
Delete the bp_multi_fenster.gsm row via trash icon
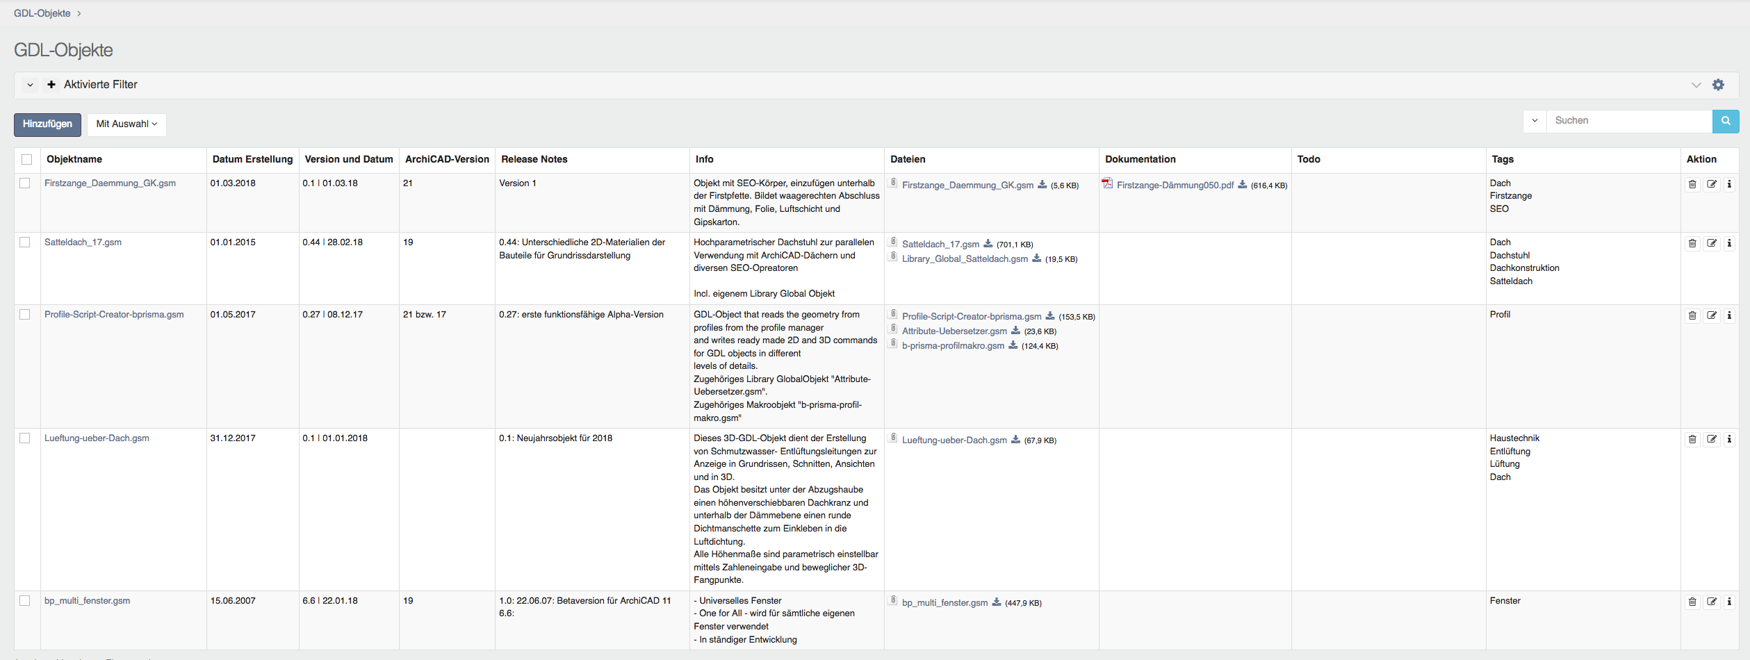tap(1692, 602)
